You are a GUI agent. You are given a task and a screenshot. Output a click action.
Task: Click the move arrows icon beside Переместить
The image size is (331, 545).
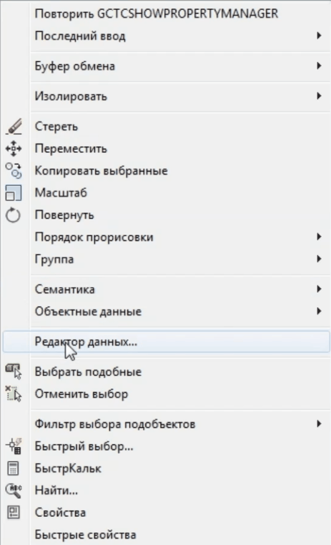(14, 149)
